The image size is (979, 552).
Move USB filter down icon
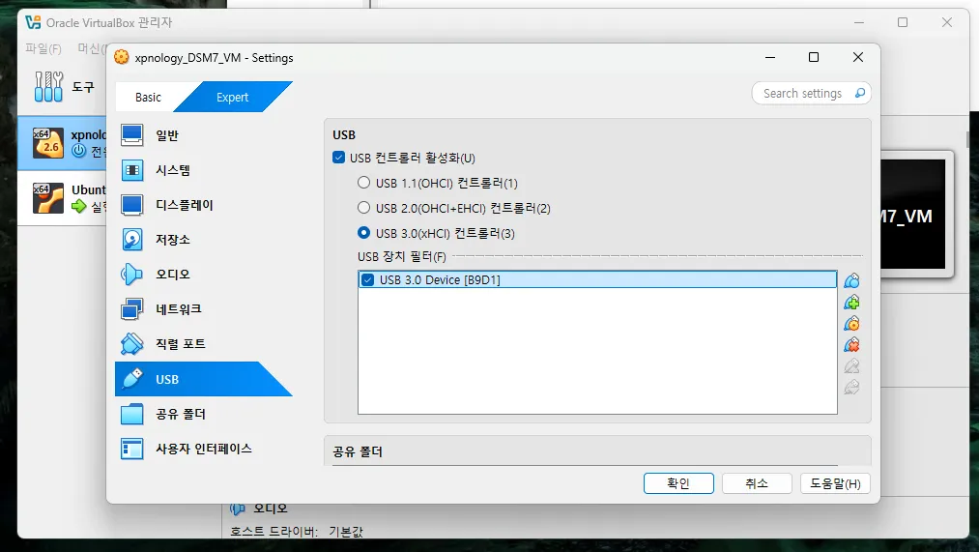point(851,387)
